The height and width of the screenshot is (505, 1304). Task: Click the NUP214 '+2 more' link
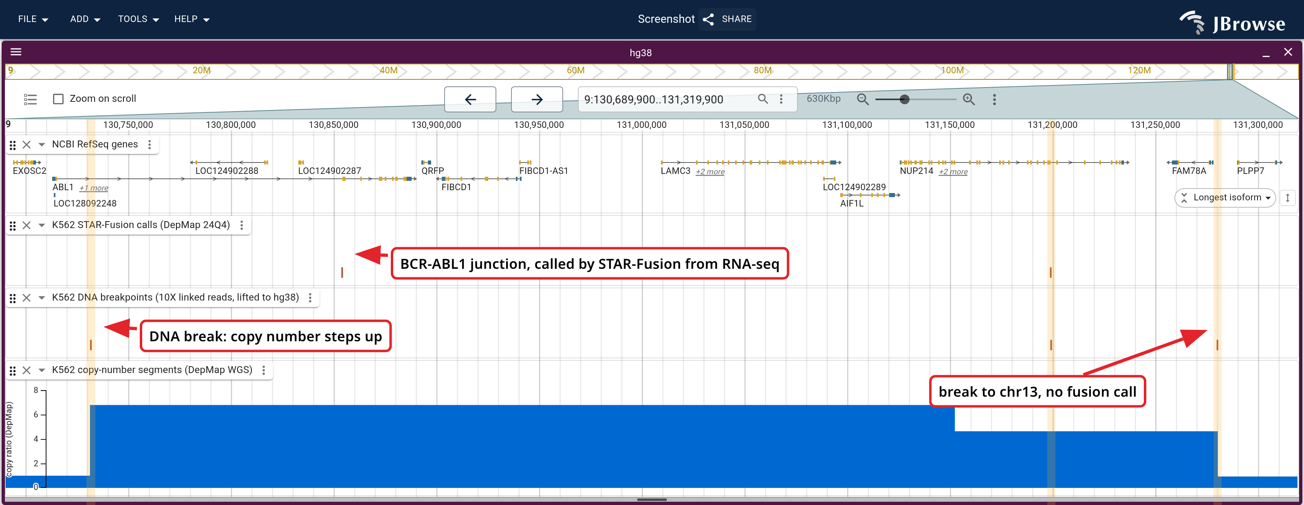tap(953, 172)
